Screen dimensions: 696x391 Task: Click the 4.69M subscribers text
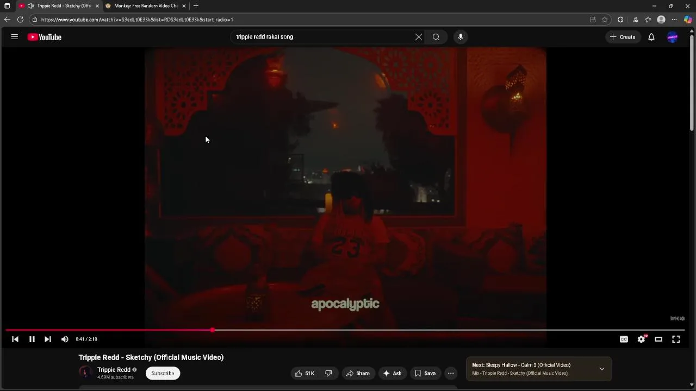(x=115, y=377)
